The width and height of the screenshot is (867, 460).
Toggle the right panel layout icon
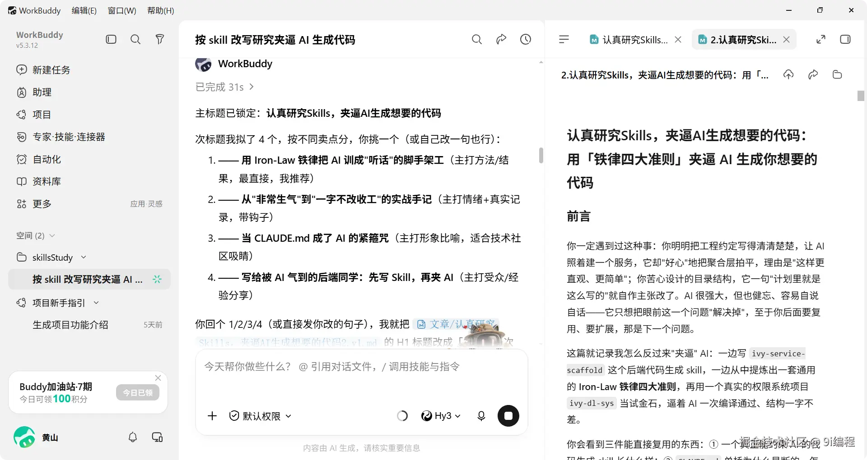pos(845,40)
